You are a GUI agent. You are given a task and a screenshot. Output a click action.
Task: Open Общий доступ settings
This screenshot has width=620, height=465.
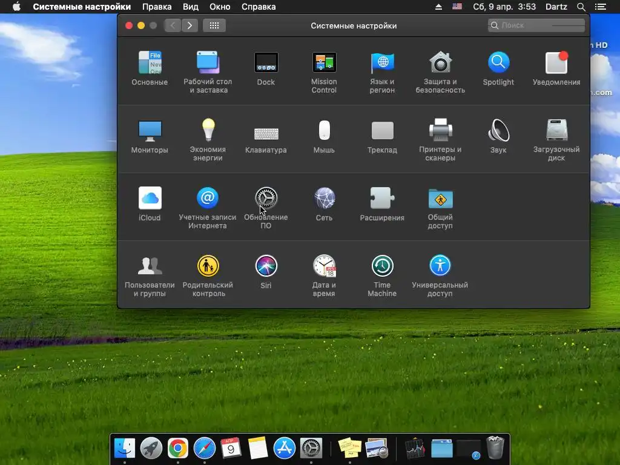440,208
